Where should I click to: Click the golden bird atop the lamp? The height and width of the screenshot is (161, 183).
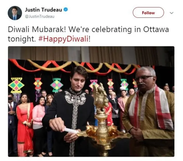[100, 95]
